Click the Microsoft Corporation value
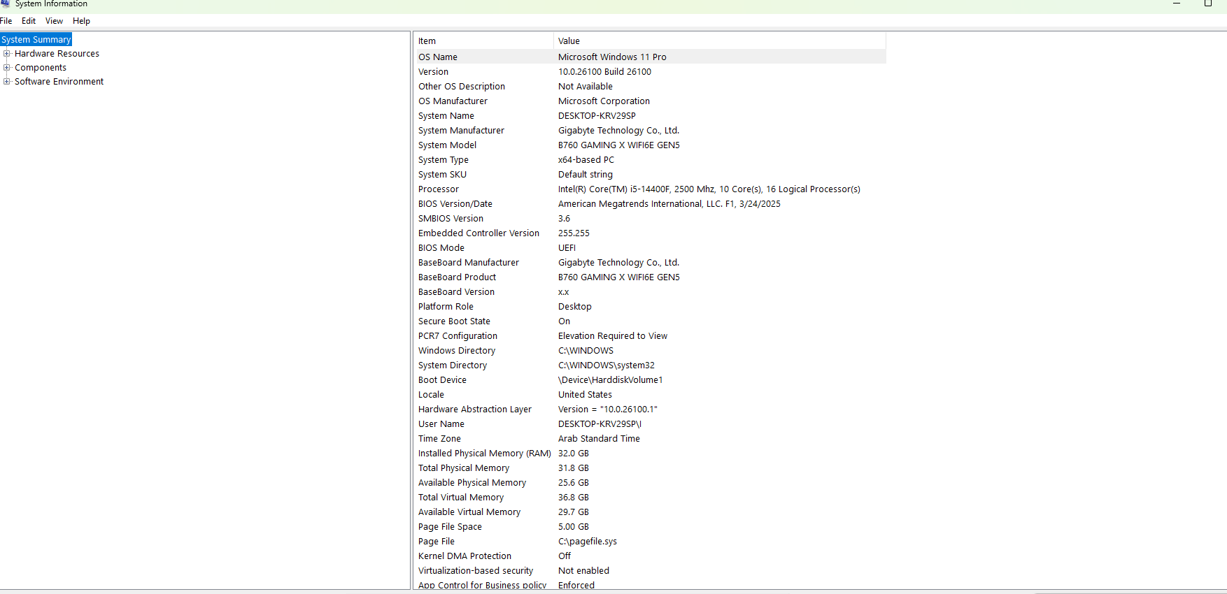Screen dimensions: 1227x594 click(604, 101)
